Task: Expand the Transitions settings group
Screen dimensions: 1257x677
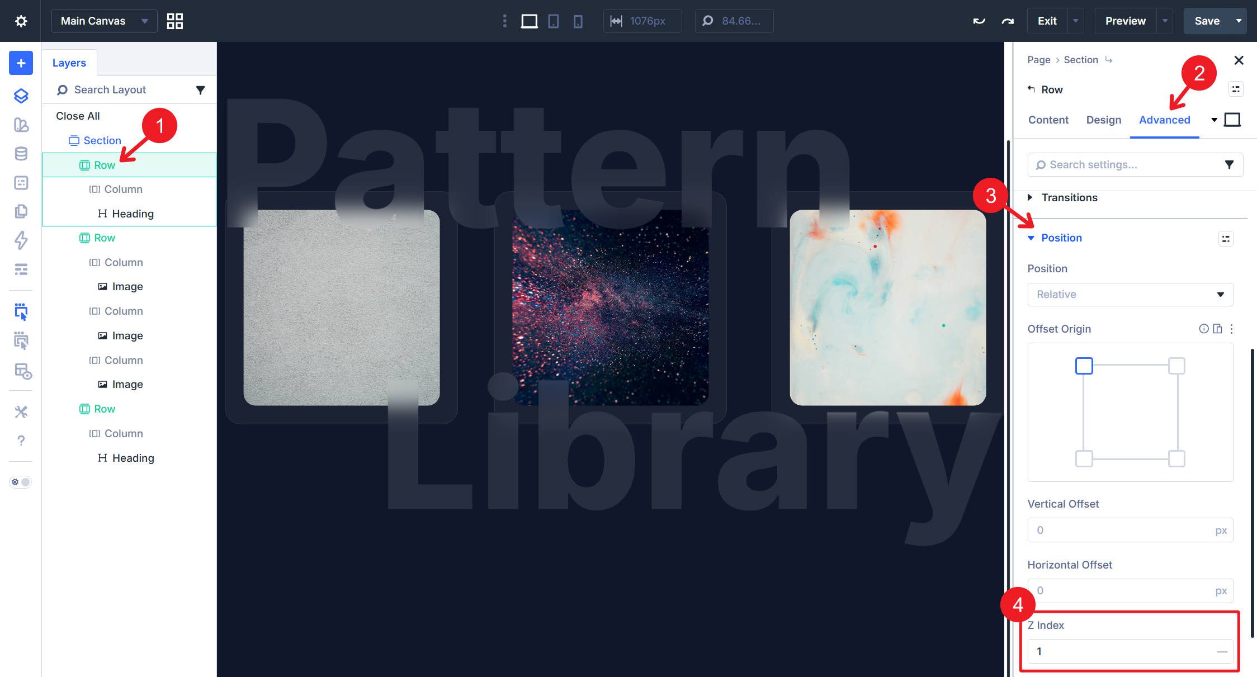Action: (1069, 198)
